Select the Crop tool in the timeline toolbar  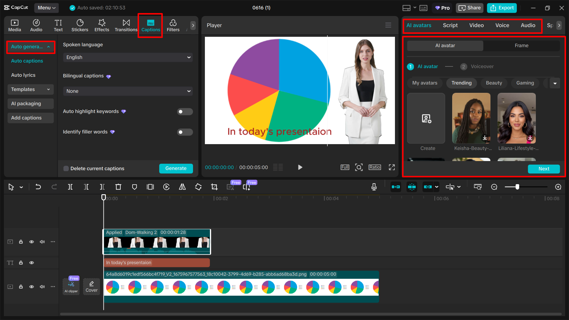point(214,187)
